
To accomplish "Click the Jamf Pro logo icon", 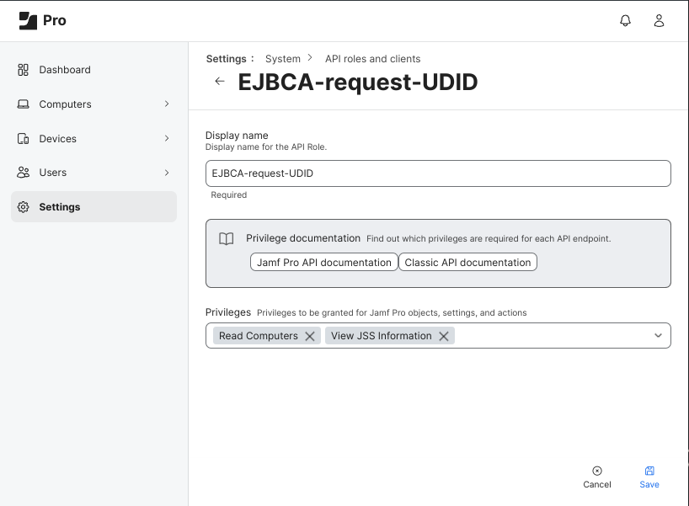I will [28, 21].
